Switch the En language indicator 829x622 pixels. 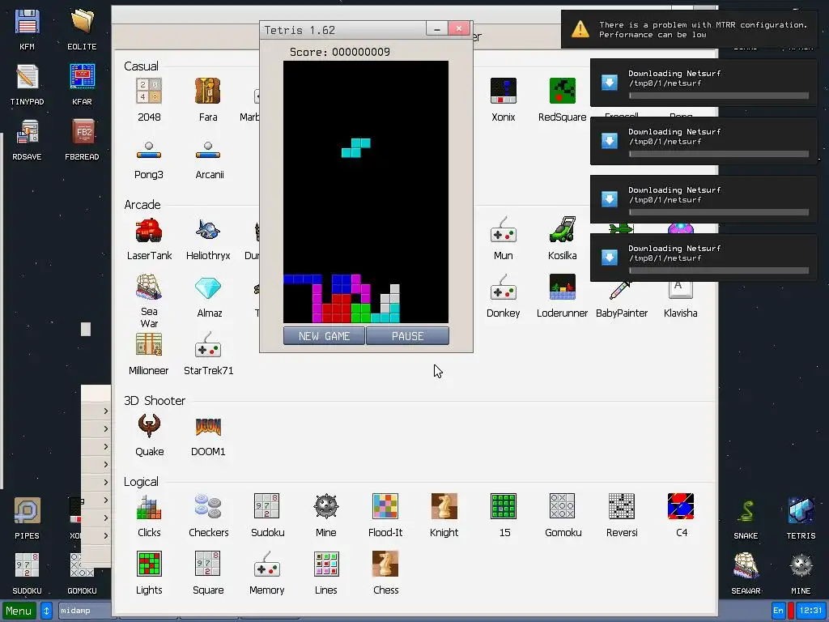[x=778, y=611]
